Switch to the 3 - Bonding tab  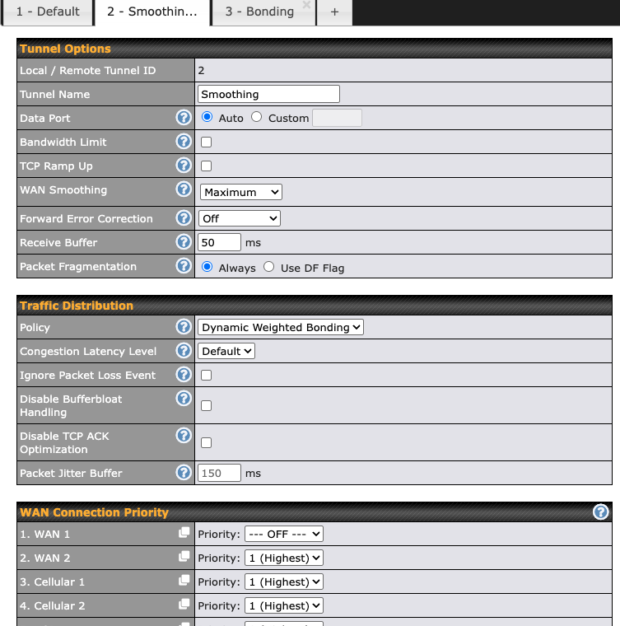259,12
